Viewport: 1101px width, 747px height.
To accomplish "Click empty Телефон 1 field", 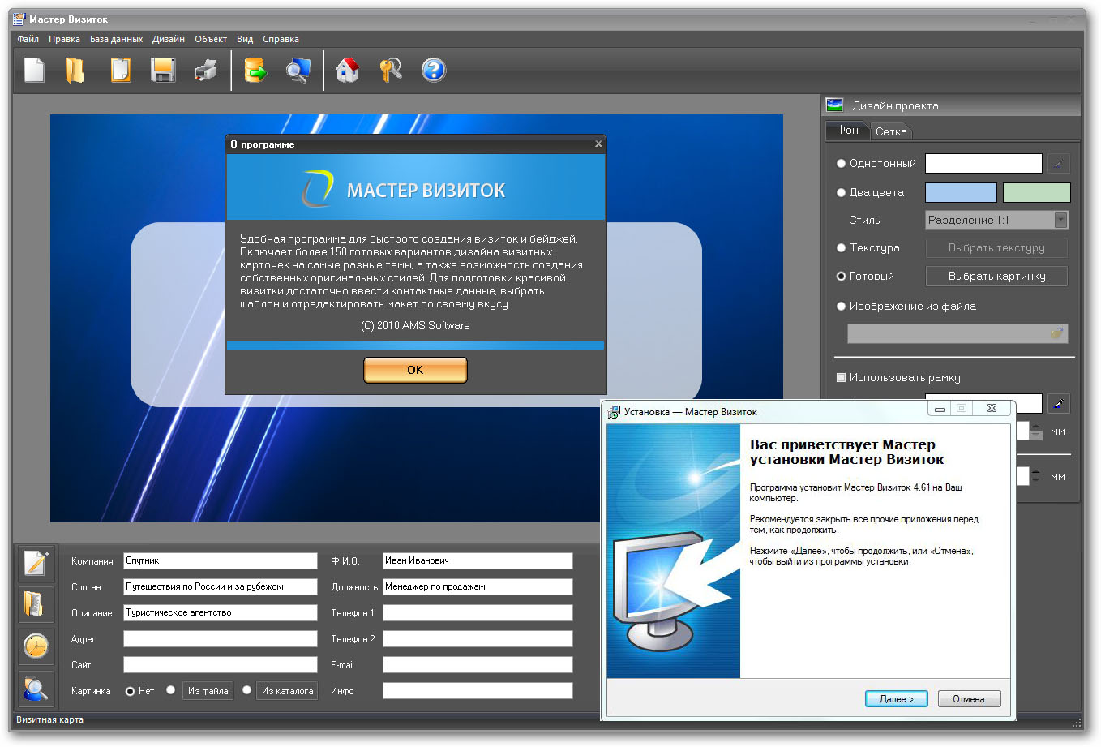I will pos(478,613).
